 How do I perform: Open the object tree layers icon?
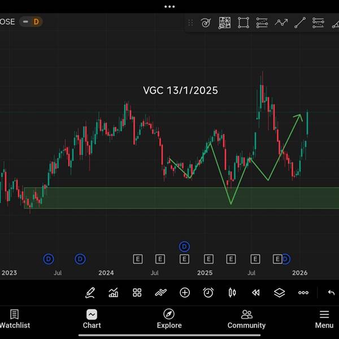[x=279, y=293]
